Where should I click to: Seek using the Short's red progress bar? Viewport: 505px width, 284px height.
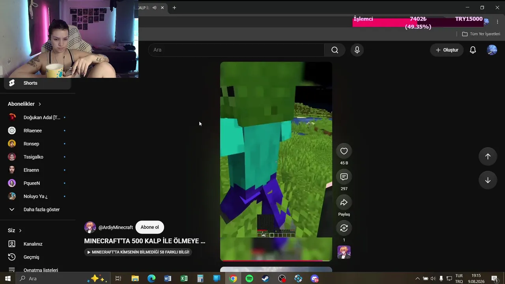pyautogui.click(x=276, y=260)
